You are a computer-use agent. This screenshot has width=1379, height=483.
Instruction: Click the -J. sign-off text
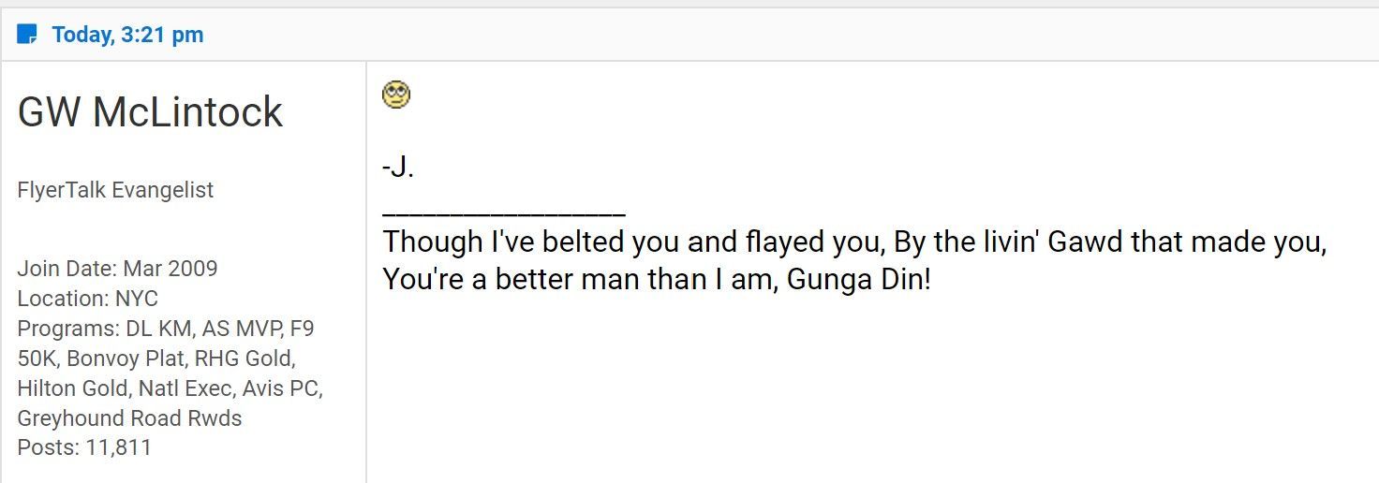[398, 168]
